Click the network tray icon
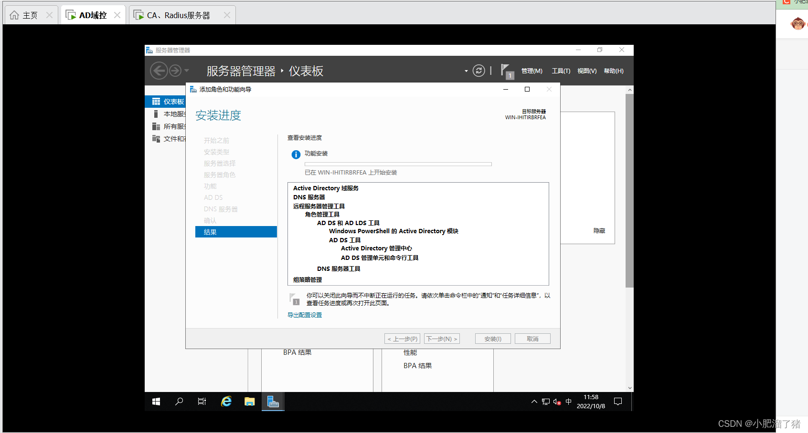 click(546, 402)
